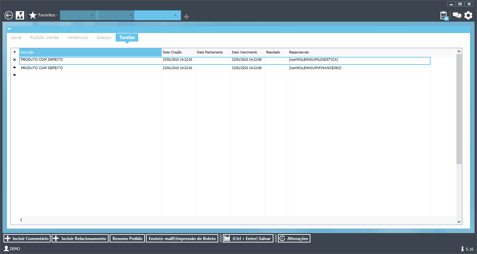Click Incluir Comentário button
The image size is (477, 254).
click(27, 239)
